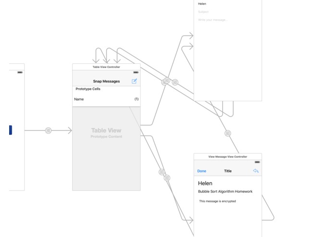Click the Write your message placeholder field
This screenshot has width=334, height=237.
click(x=213, y=20)
